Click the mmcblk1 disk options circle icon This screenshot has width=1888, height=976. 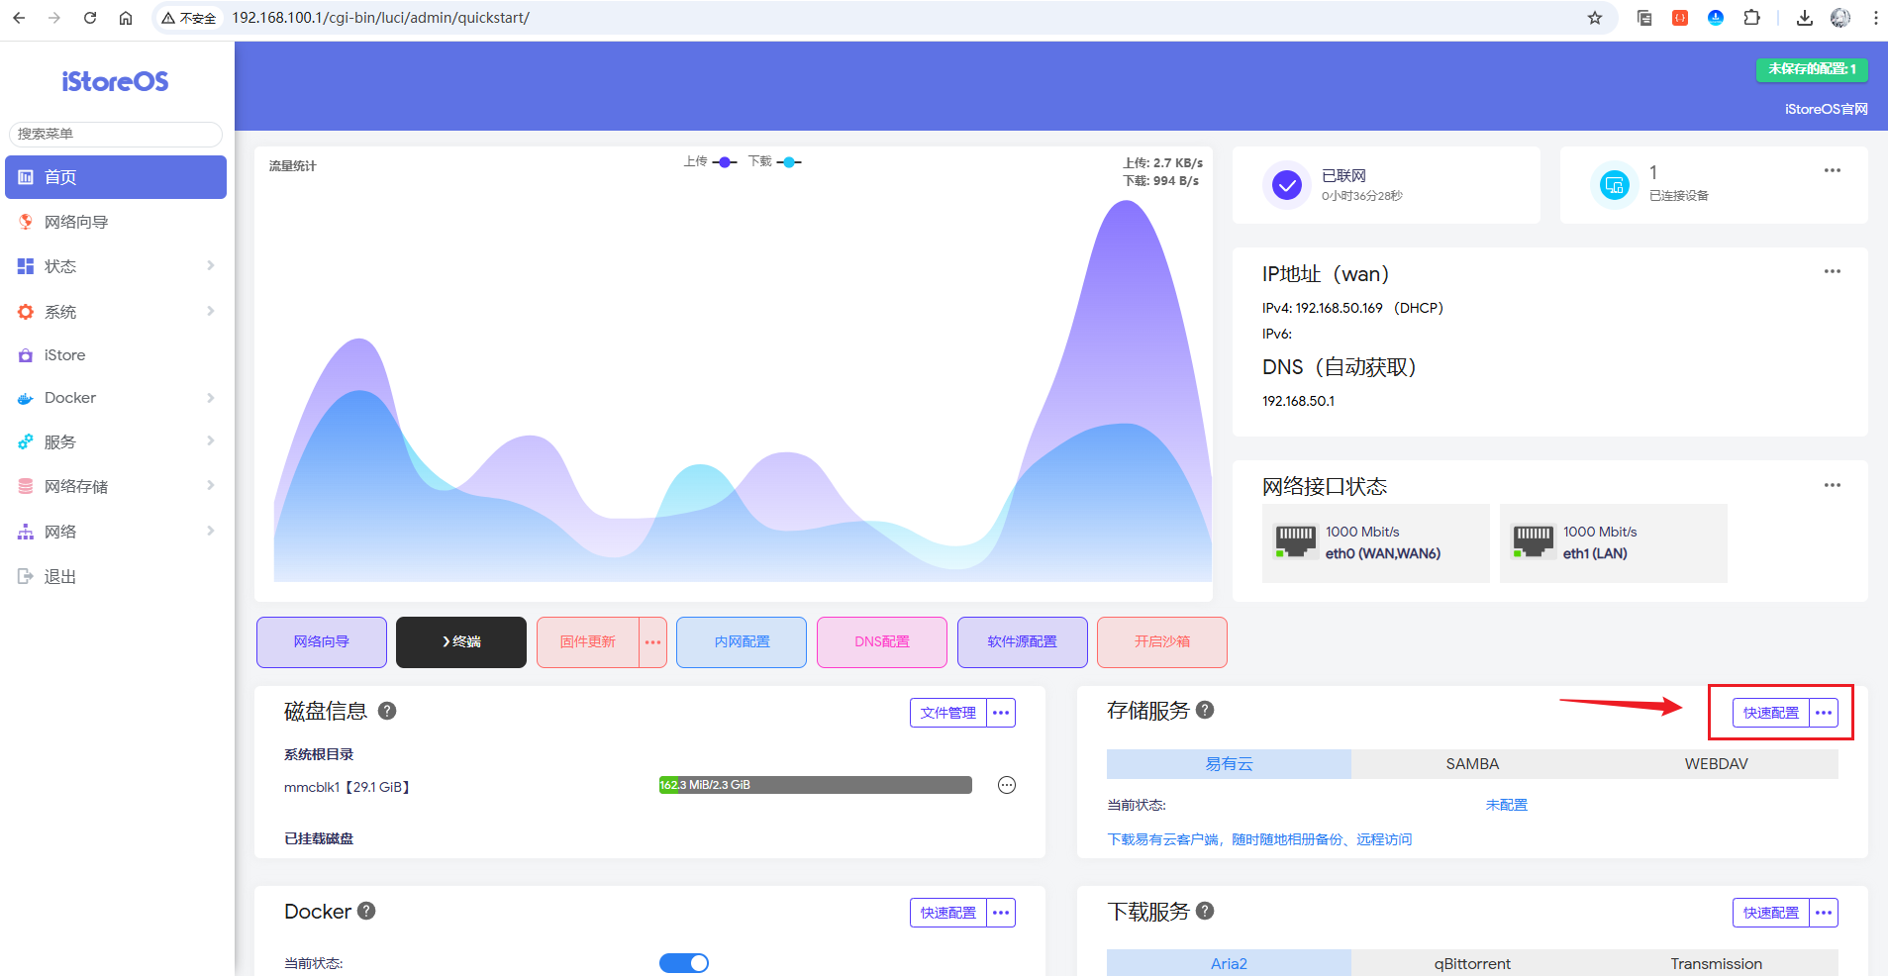pyautogui.click(x=1007, y=785)
